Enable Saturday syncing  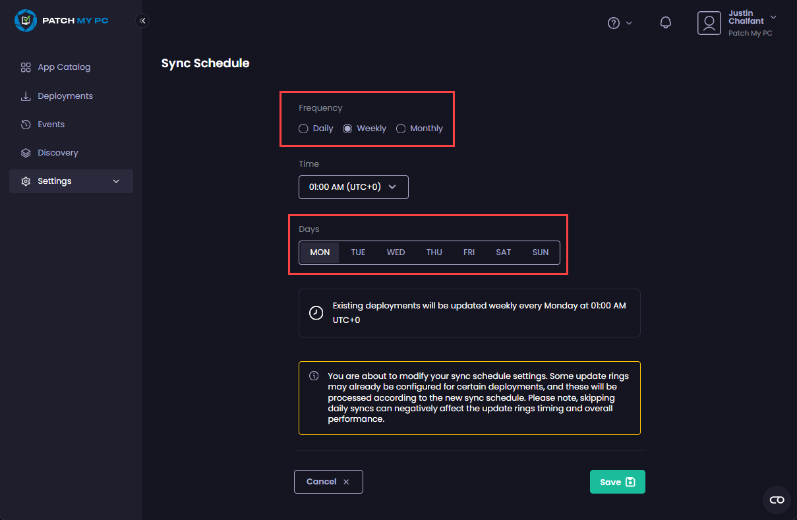(x=503, y=252)
